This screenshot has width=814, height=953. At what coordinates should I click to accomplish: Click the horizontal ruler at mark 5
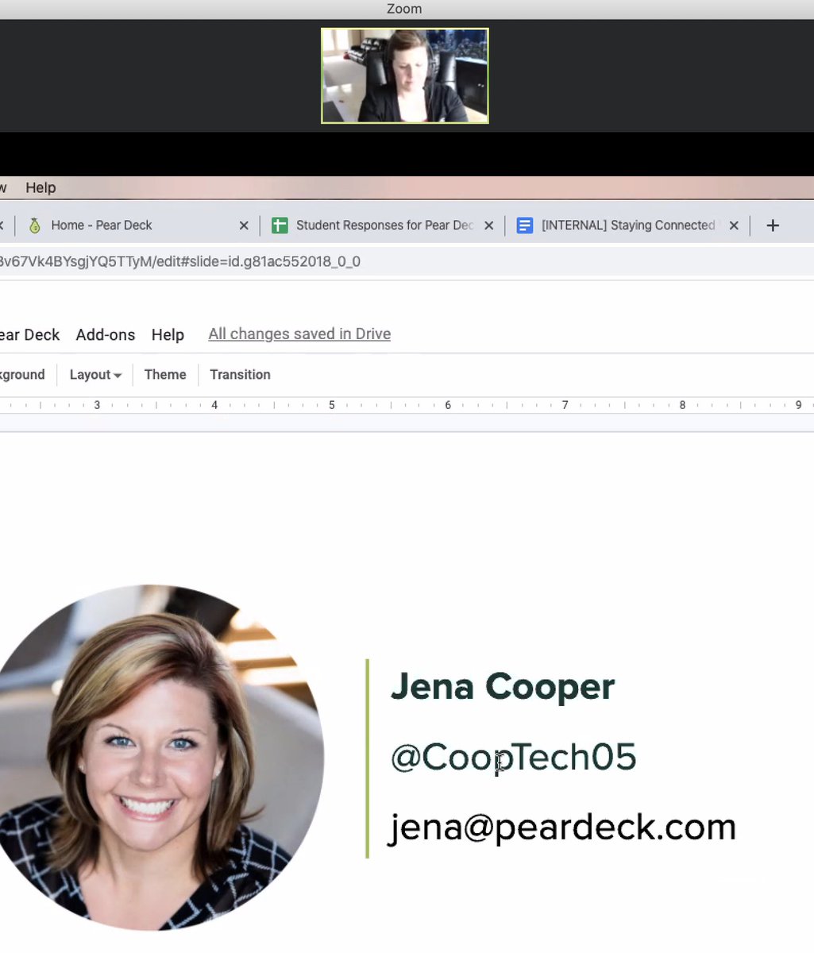(331, 405)
